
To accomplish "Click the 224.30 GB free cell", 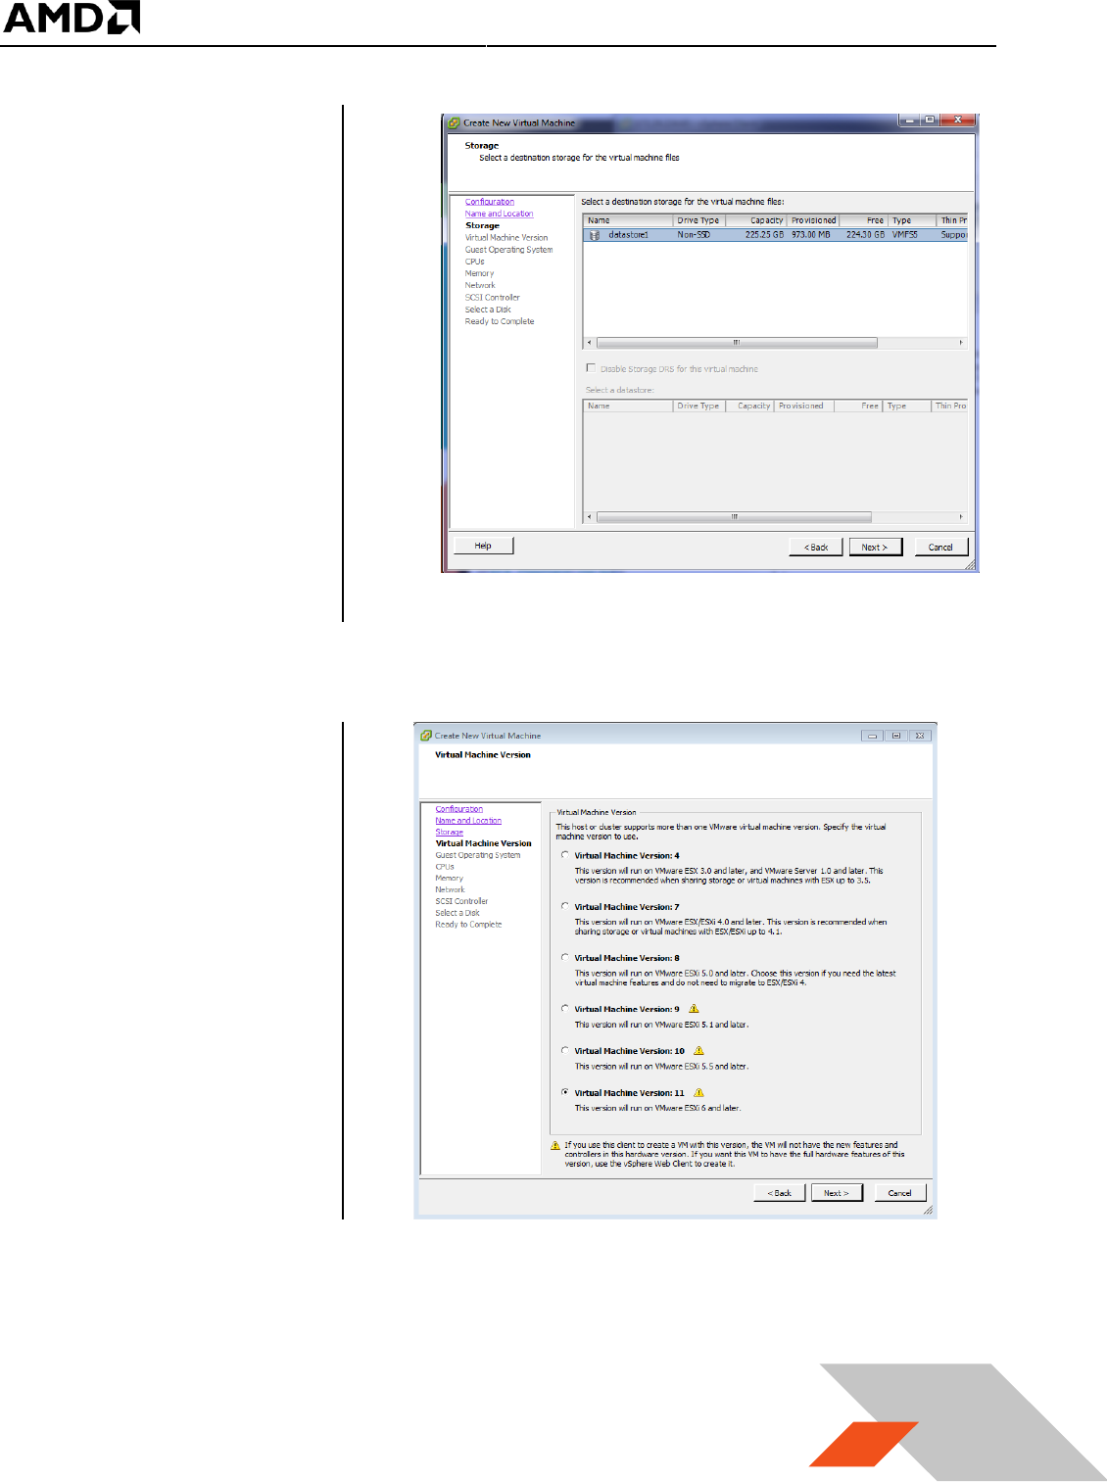I will click(865, 235).
